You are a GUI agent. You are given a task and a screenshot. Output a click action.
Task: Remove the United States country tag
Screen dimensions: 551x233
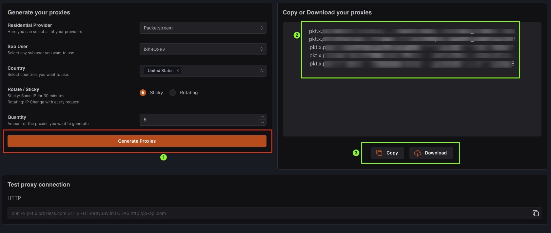pyautogui.click(x=178, y=71)
